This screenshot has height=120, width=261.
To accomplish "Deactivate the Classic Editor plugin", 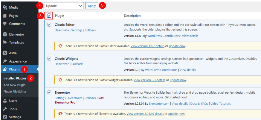I will (x=62, y=30).
